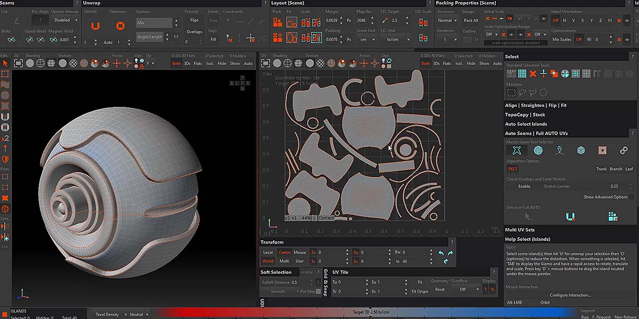This screenshot has height=319, width=639.
Task: Click the 3D viewport frame-all icon
Action: tap(19, 63)
